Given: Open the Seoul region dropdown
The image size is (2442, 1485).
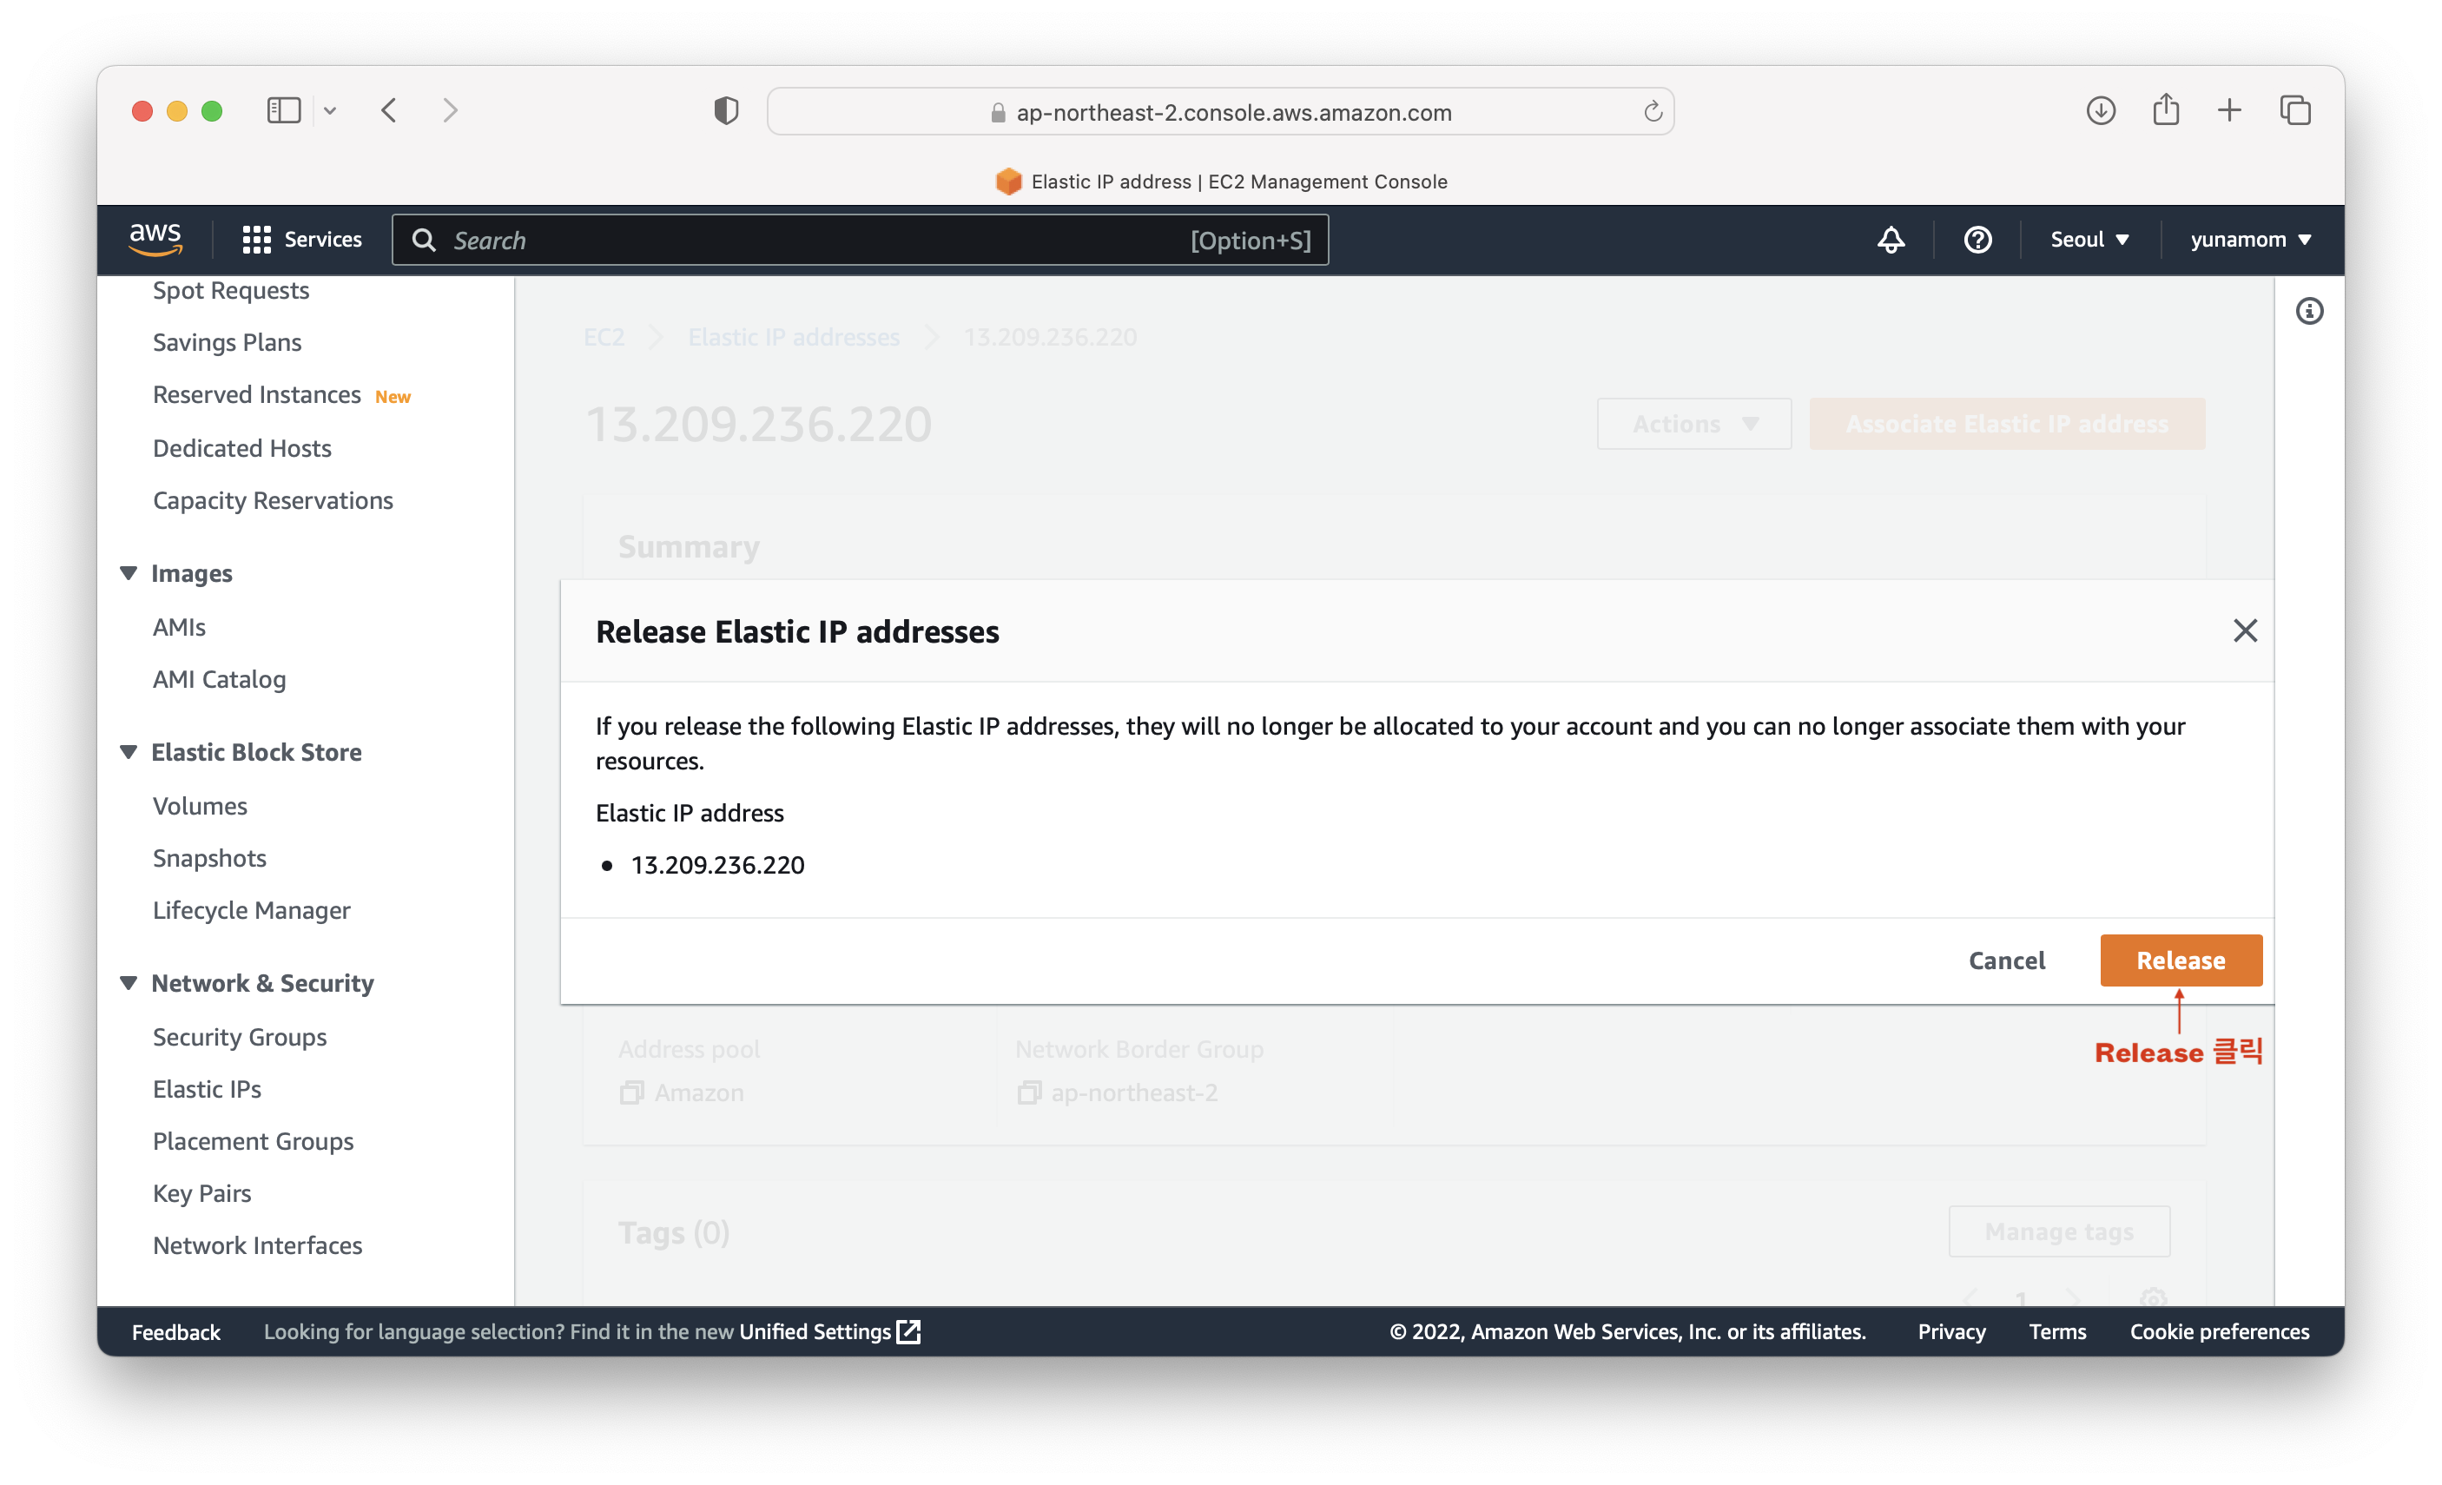Looking at the screenshot, I should pyautogui.click(x=2089, y=239).
